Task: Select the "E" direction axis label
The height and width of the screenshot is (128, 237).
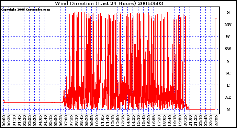Action: [228, 85]
